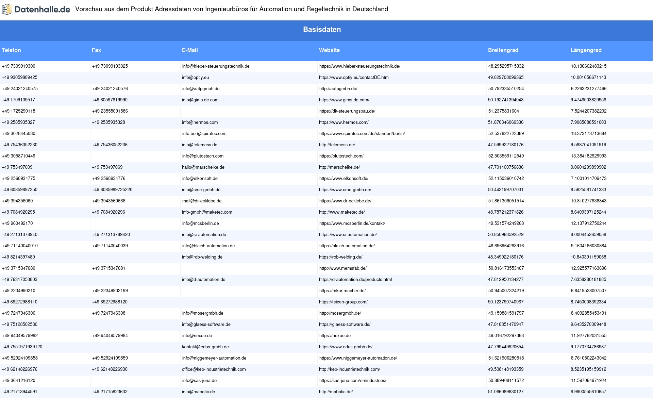Open the d-automation.de/products.html link
This screenshot has width=653, height=398.
(355, 280)
